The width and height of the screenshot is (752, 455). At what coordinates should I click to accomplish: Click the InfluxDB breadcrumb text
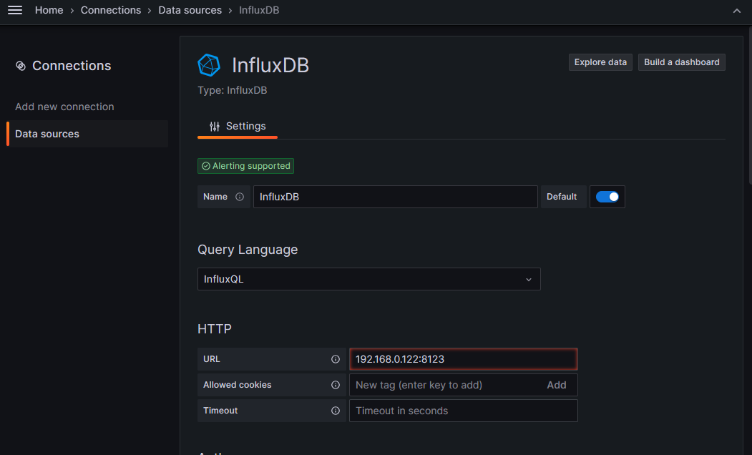[x=259, y=10]
